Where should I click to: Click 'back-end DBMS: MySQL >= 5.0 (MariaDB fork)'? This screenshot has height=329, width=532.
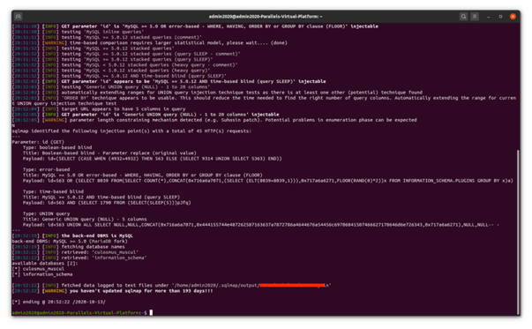[x=70, y=241]
